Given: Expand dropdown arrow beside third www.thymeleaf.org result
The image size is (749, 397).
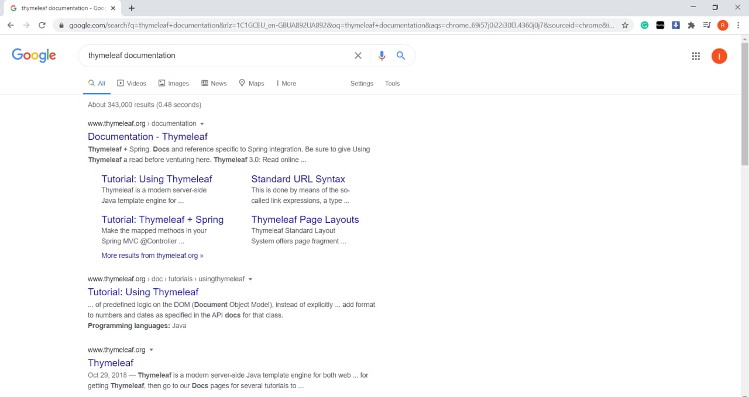Looking at the screenshot, I should [151, 350].
